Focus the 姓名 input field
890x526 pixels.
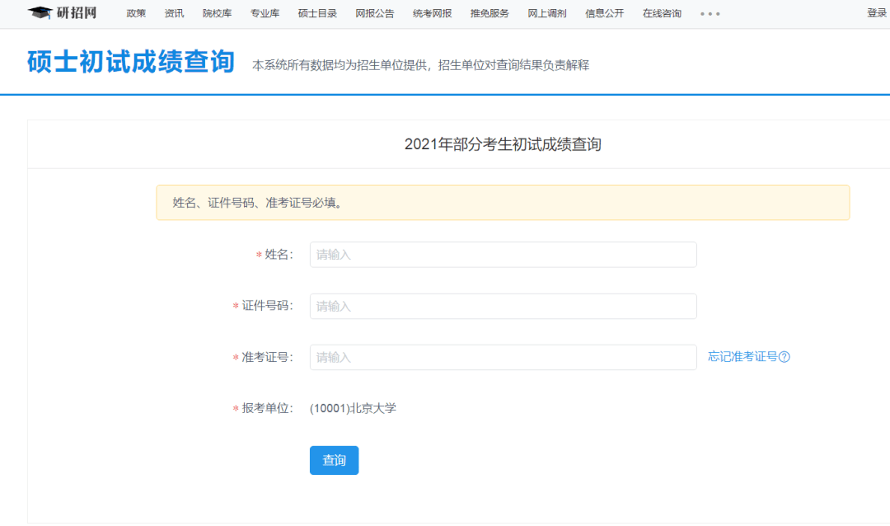(x=503, y=255)
